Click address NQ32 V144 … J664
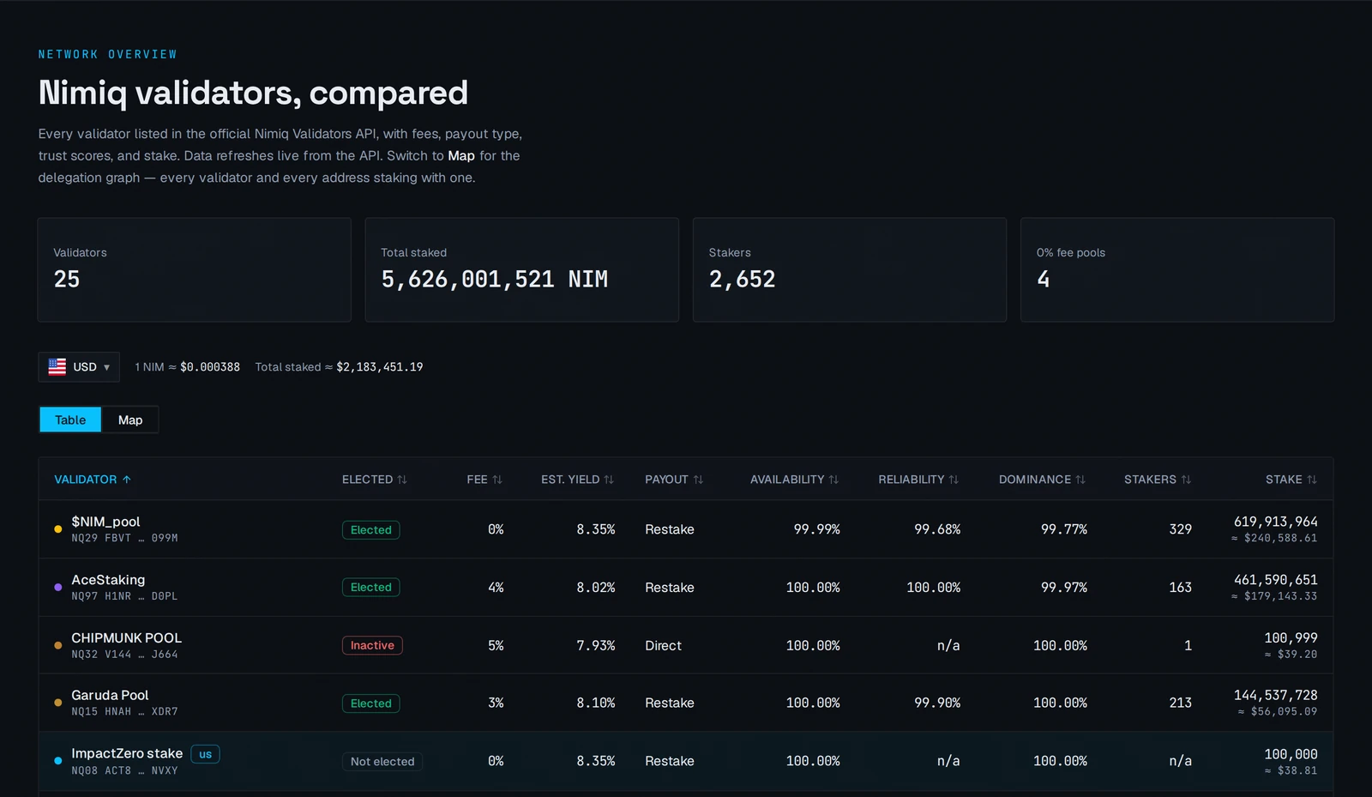Image resolution: width=1372 pixels, height=797 pixels. click(x=124, y=655)
